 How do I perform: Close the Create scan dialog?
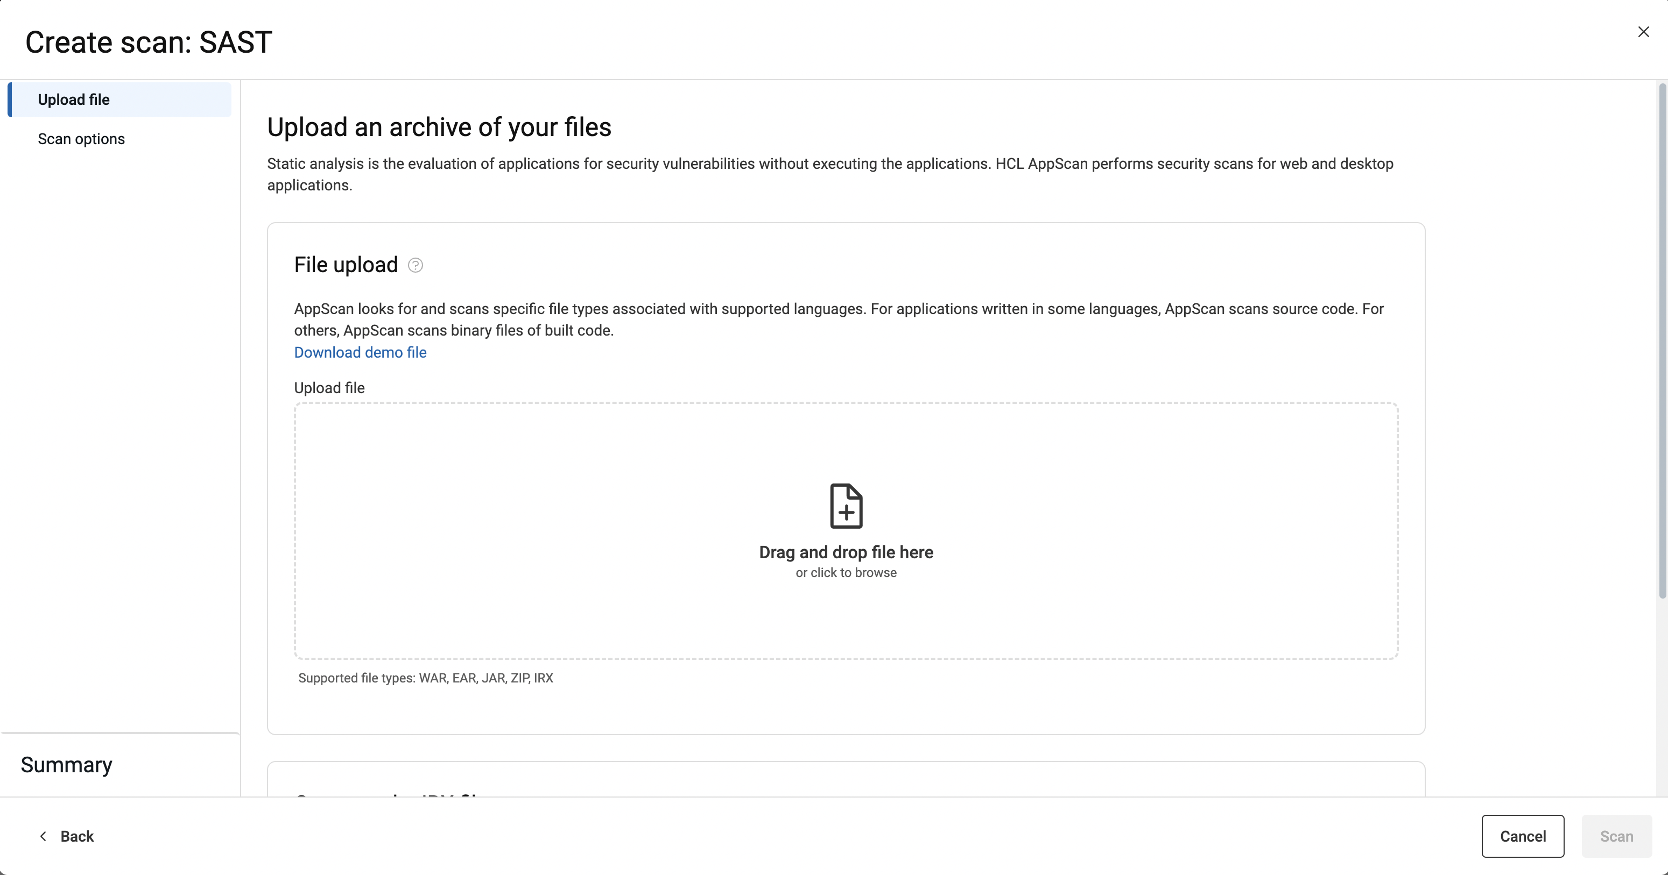[x=1643, y=32]
